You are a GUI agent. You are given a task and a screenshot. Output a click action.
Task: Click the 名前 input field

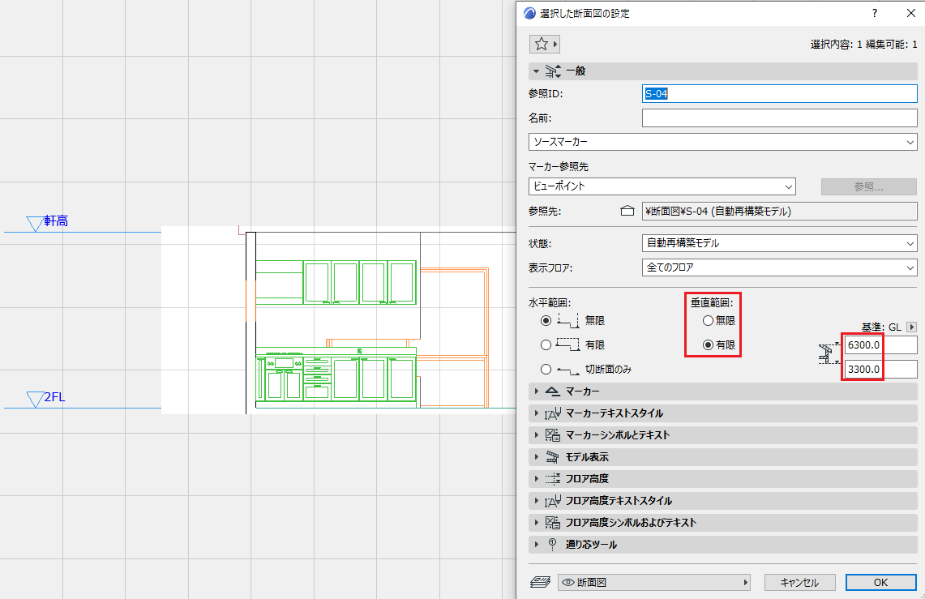click(779, 118)
